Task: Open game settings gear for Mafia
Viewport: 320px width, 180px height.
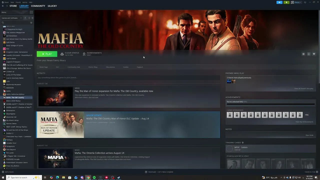Action: tap(303, 54)
